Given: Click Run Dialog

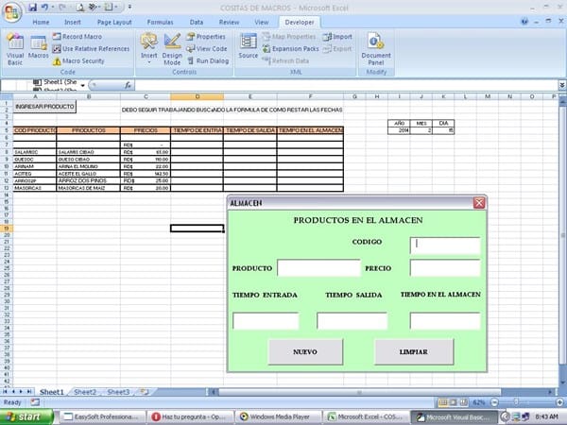Looking at the screenshot, I should click(208, 60).
